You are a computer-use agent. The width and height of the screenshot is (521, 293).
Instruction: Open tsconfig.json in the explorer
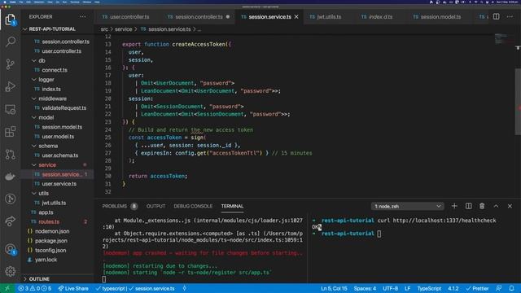(50, 250)
